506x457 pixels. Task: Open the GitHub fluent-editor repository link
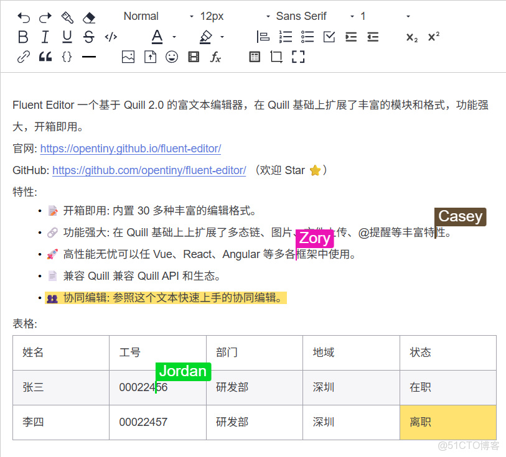click(149, 170)
